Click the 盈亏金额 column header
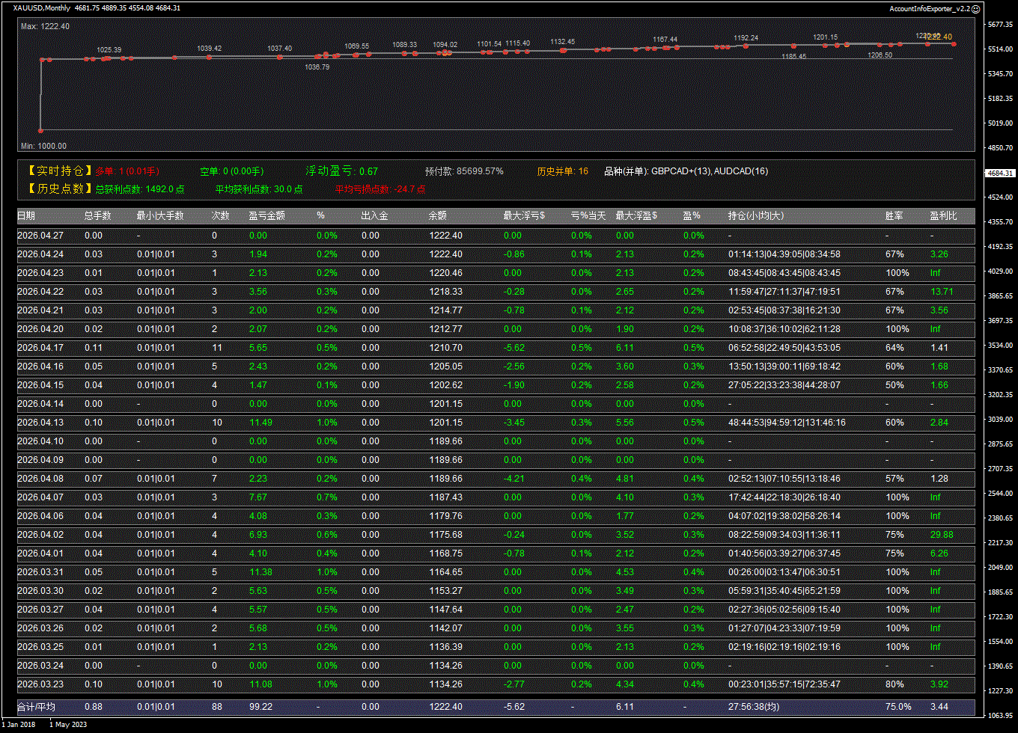Image resolution: width=1018 pixels, height=733 pixels. [266, 216]
